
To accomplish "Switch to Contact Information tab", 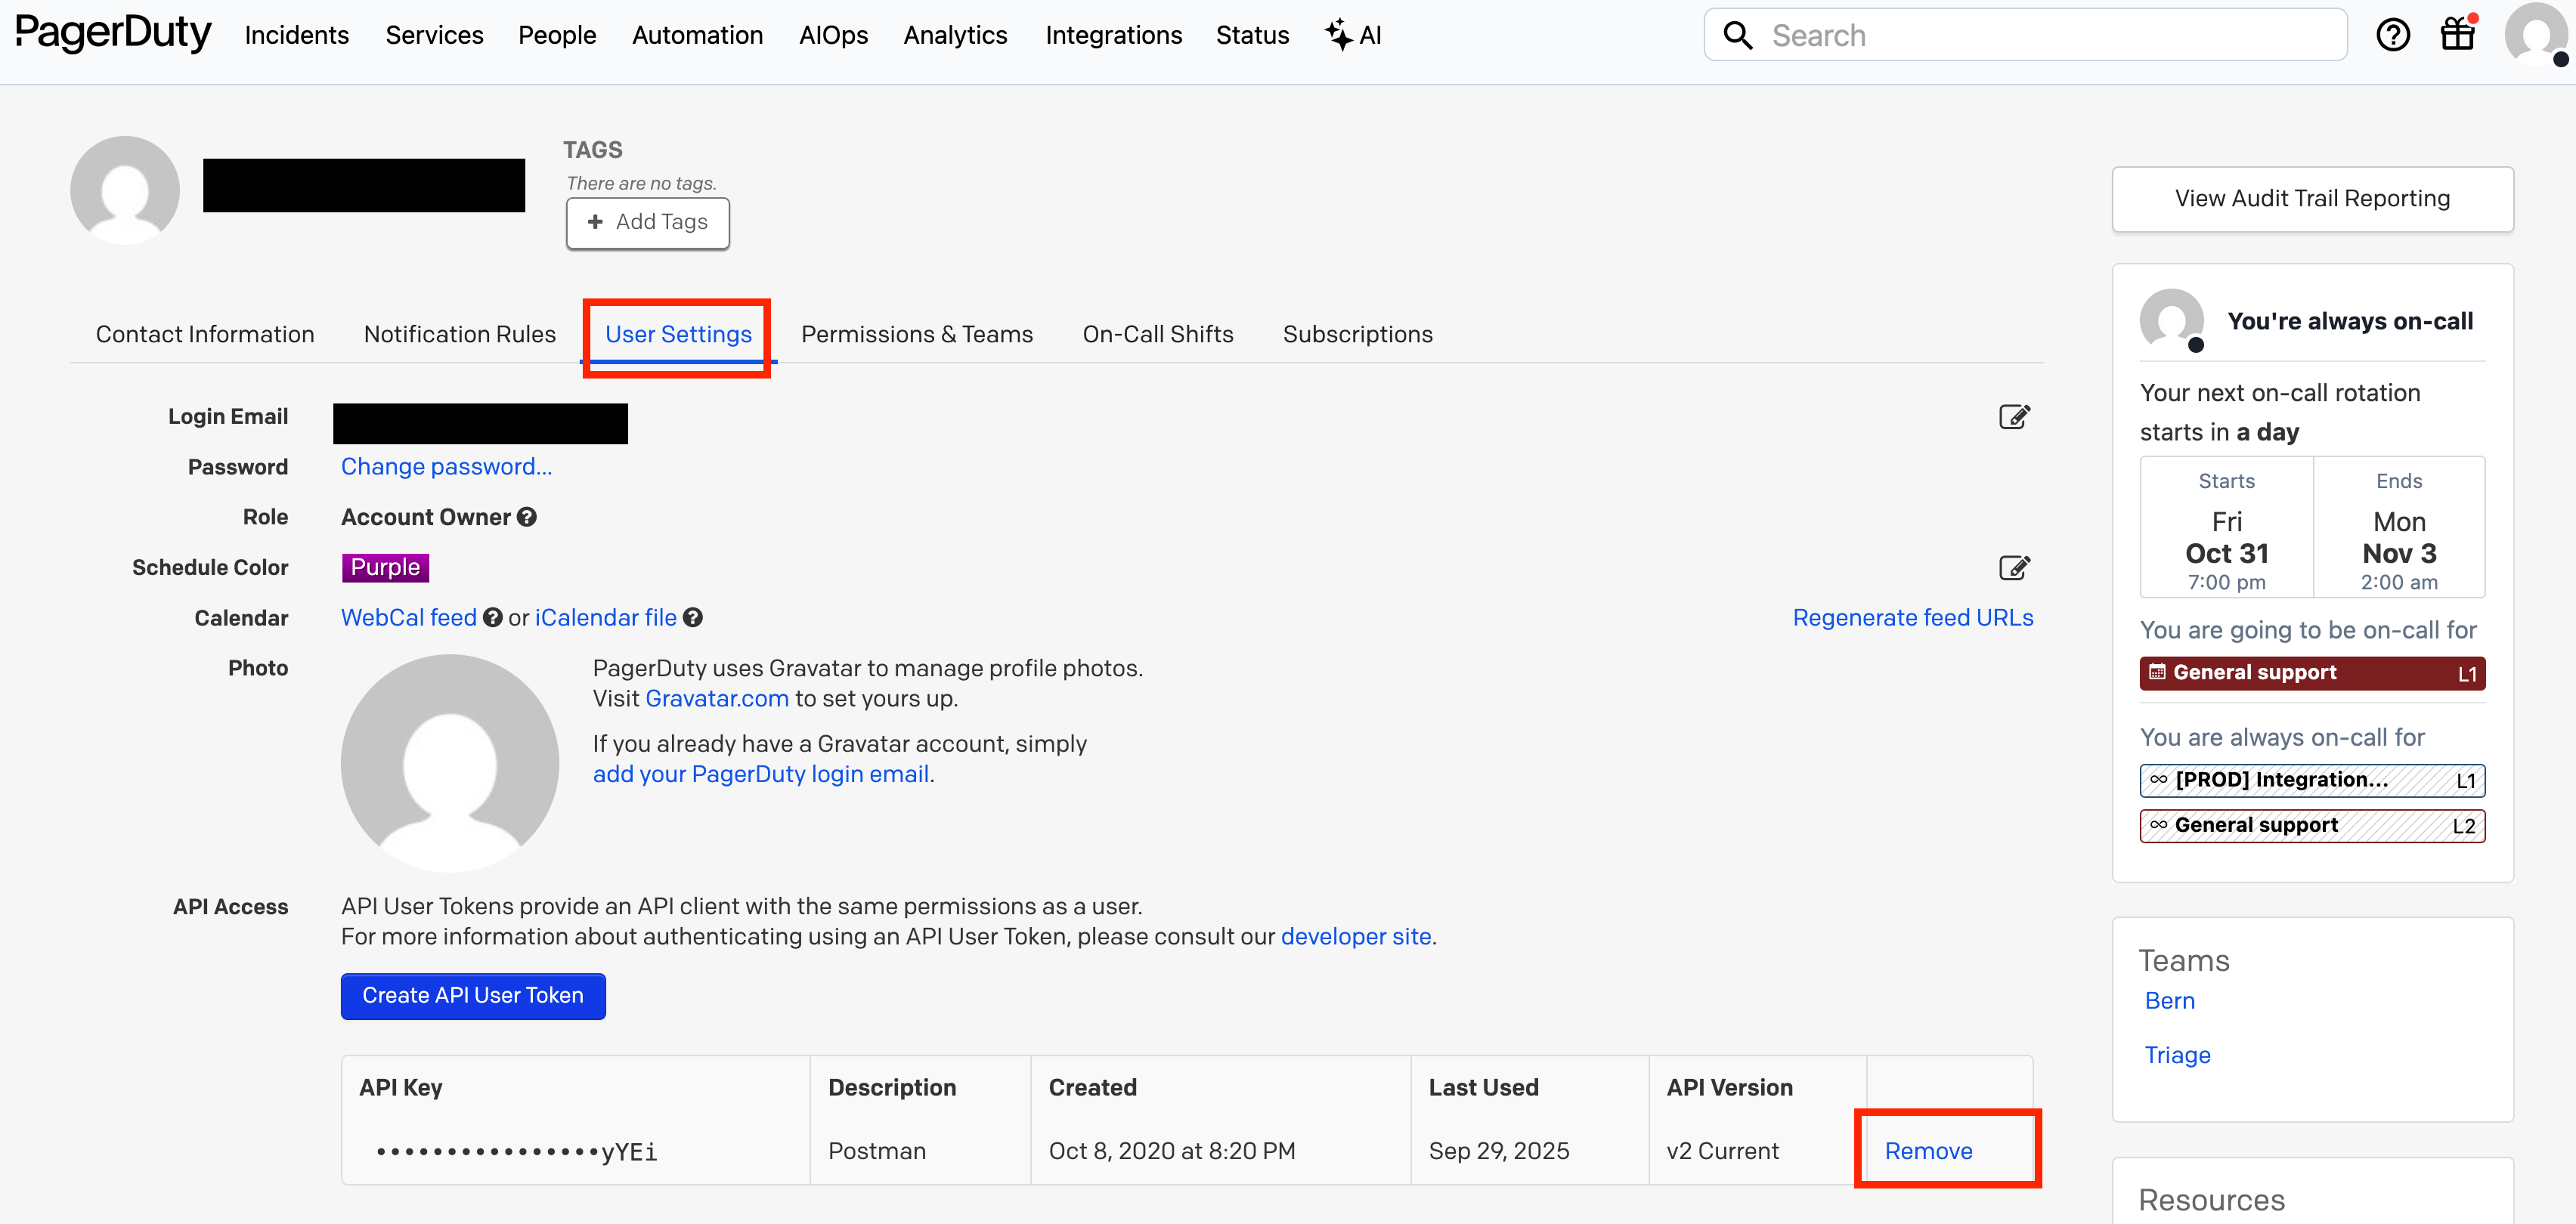I will tap(205, 335).
